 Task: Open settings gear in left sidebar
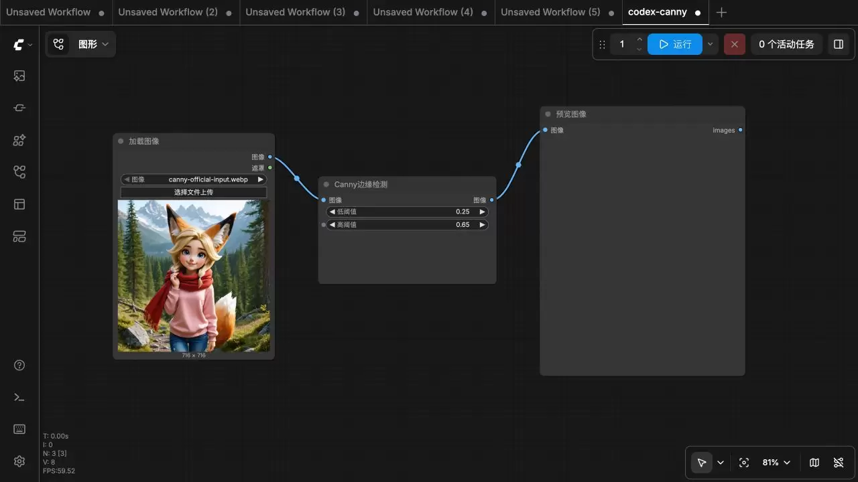[x=19, y=461]
